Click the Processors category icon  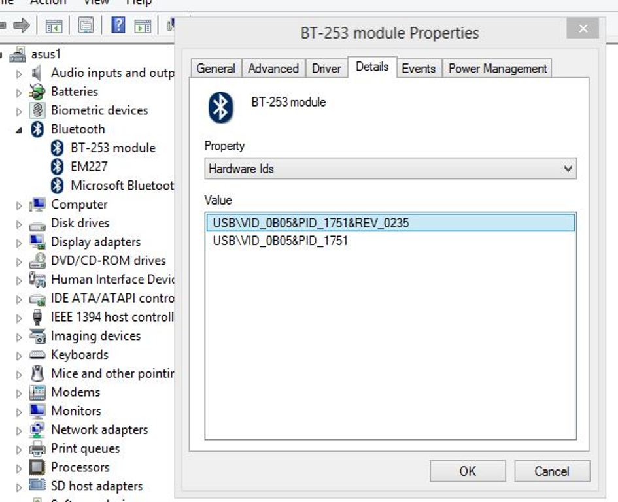[x=38, y=467]
